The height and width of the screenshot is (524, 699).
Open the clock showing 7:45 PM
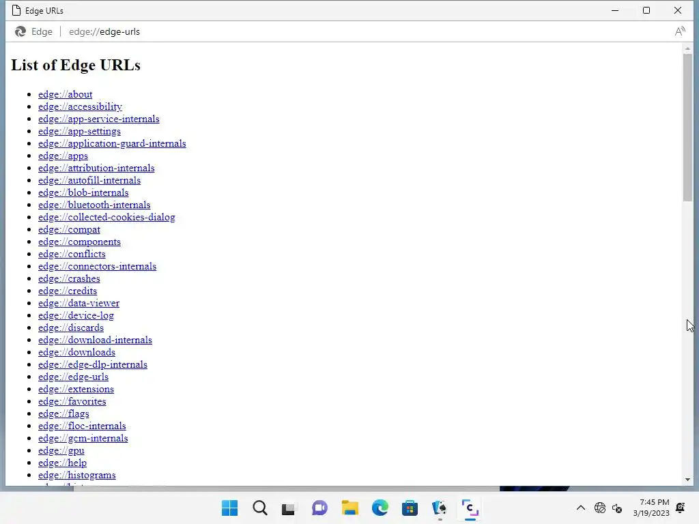(651, 508)
